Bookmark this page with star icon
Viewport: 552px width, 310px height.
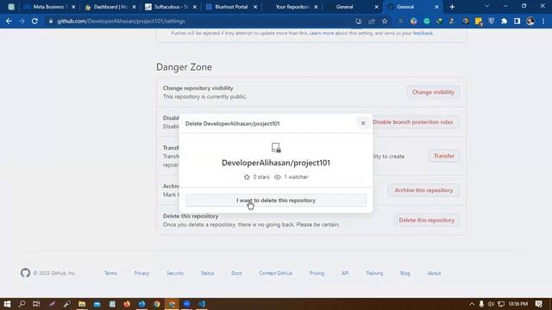385,21
